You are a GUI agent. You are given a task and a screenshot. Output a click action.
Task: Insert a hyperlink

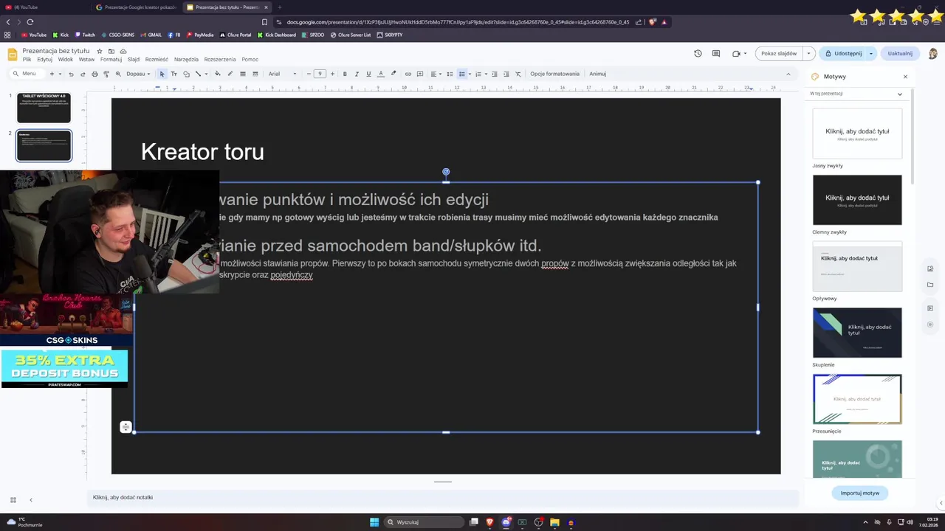click(x=408, y=74)
